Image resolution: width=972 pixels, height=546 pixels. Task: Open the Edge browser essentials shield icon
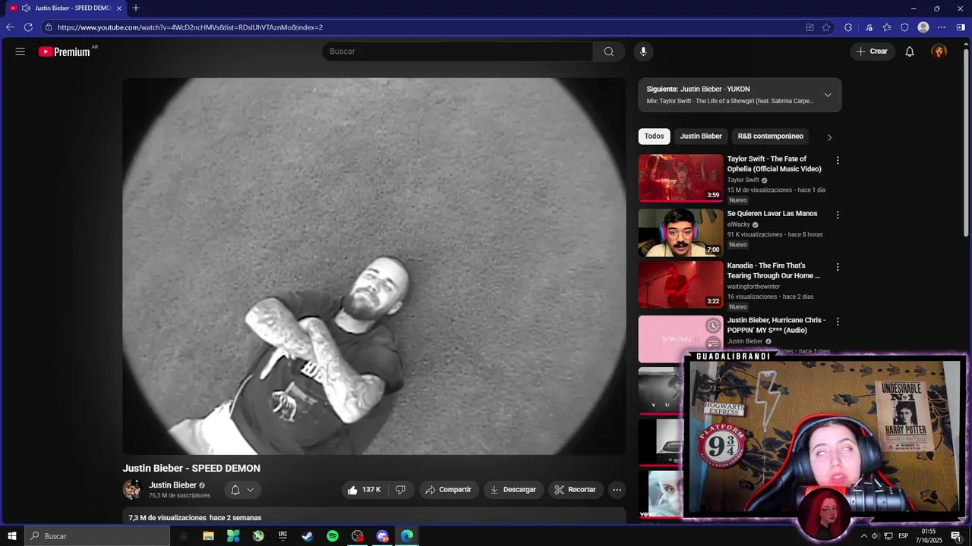[904, 27]
